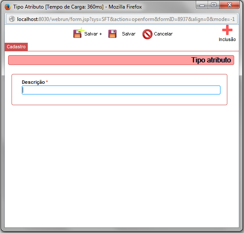Click the 'Descrição' field label
The height and width of the screenshot is (233, 244).
point(33,82)
